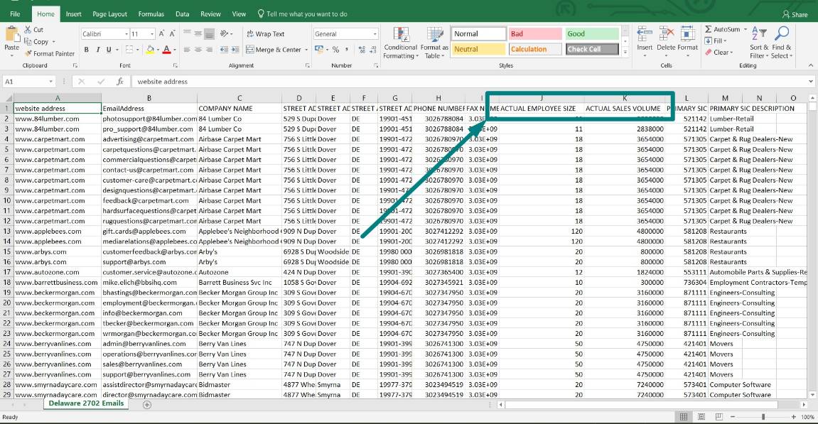Apply the Good cell style
Viewport: 818px width, 424px height.
point(592,34)
